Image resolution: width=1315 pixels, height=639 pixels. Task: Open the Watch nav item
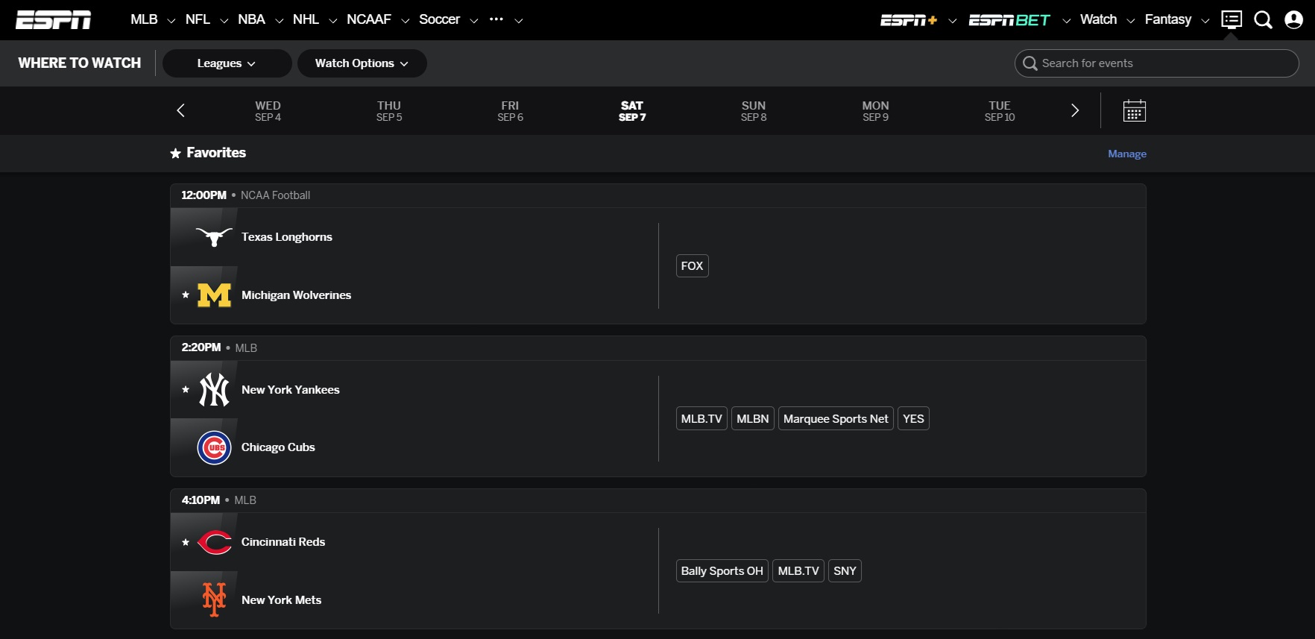coord(1098,19)
